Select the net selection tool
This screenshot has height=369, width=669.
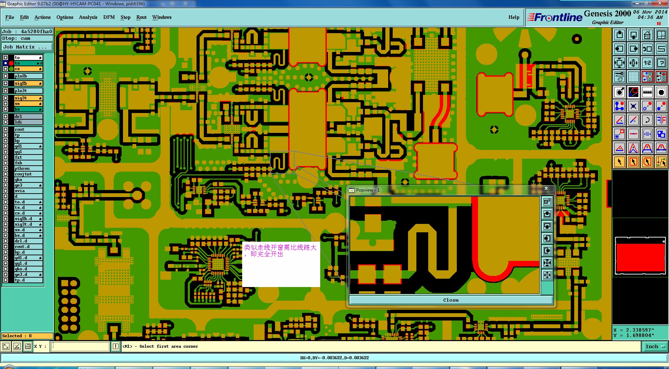pos(661,161)
